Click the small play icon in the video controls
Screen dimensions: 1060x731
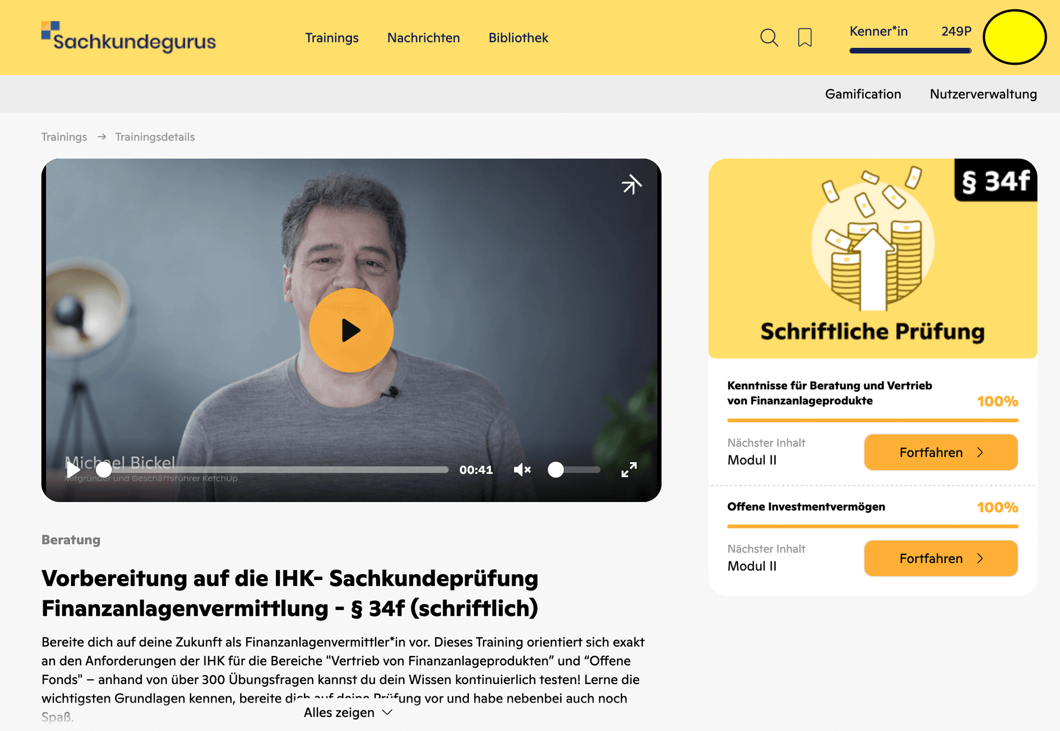[73, 469]
